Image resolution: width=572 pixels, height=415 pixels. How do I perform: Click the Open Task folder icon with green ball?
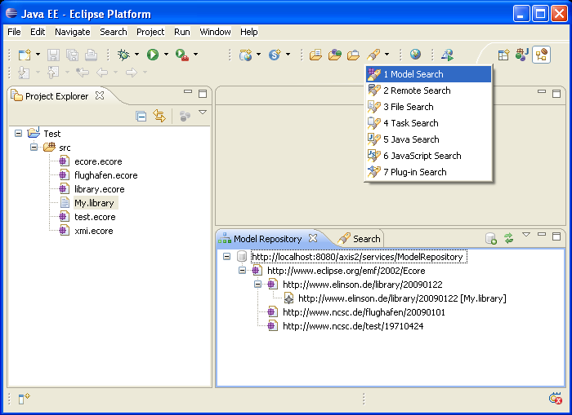(x=334, y=55)
